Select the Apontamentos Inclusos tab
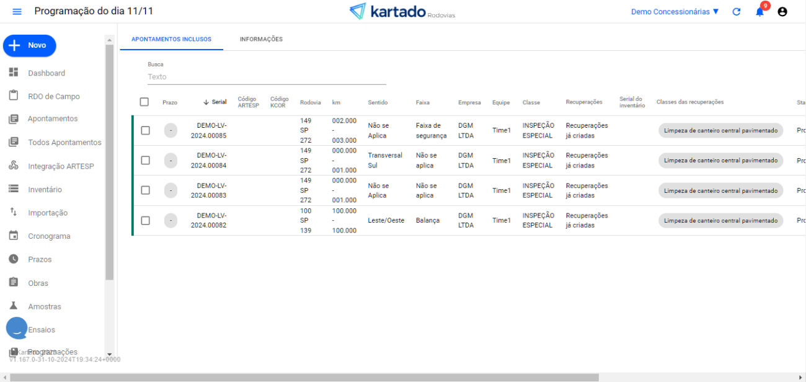Screen dimensions: 806x382 (x=171, y=39)
